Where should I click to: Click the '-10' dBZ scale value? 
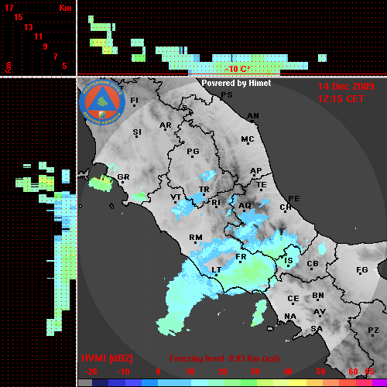(123, 372)
